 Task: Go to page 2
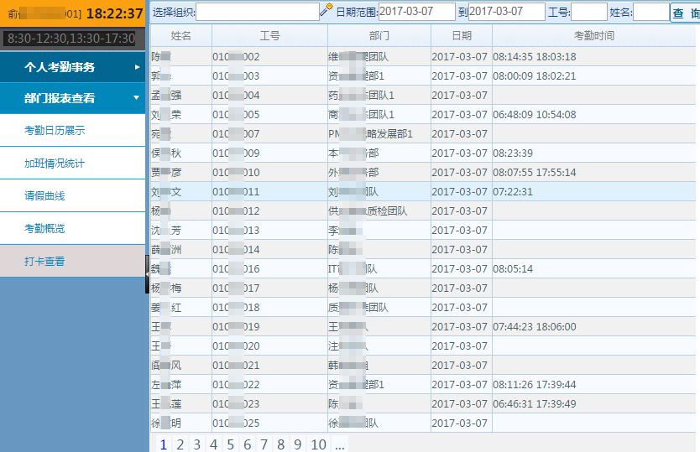pyautogui.click(x=180, y=444)
